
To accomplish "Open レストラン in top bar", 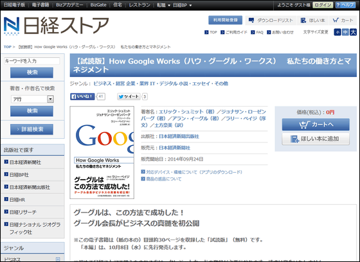I will [x=139, y=5].
